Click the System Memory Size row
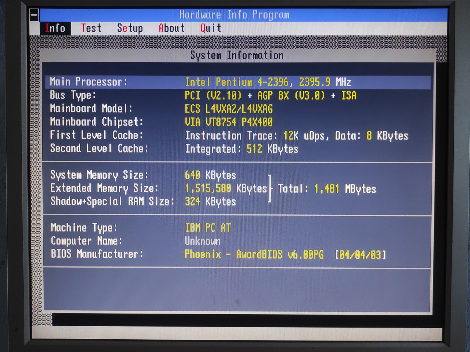The image size is (470, 352). tap(143, 175)
